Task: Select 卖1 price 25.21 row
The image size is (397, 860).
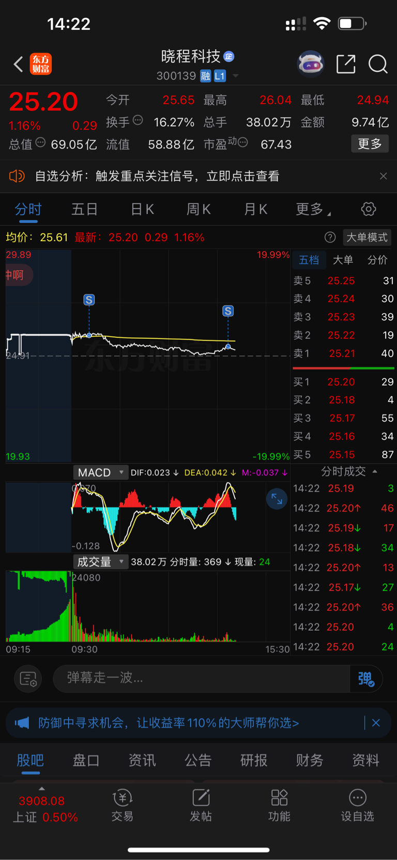Action: pos(344,353)
